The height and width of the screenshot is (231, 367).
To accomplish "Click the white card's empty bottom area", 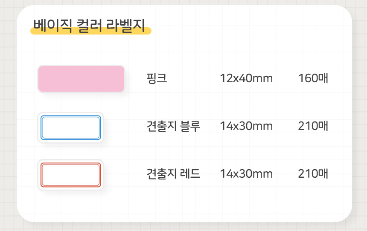I will (x=183, y=207).
